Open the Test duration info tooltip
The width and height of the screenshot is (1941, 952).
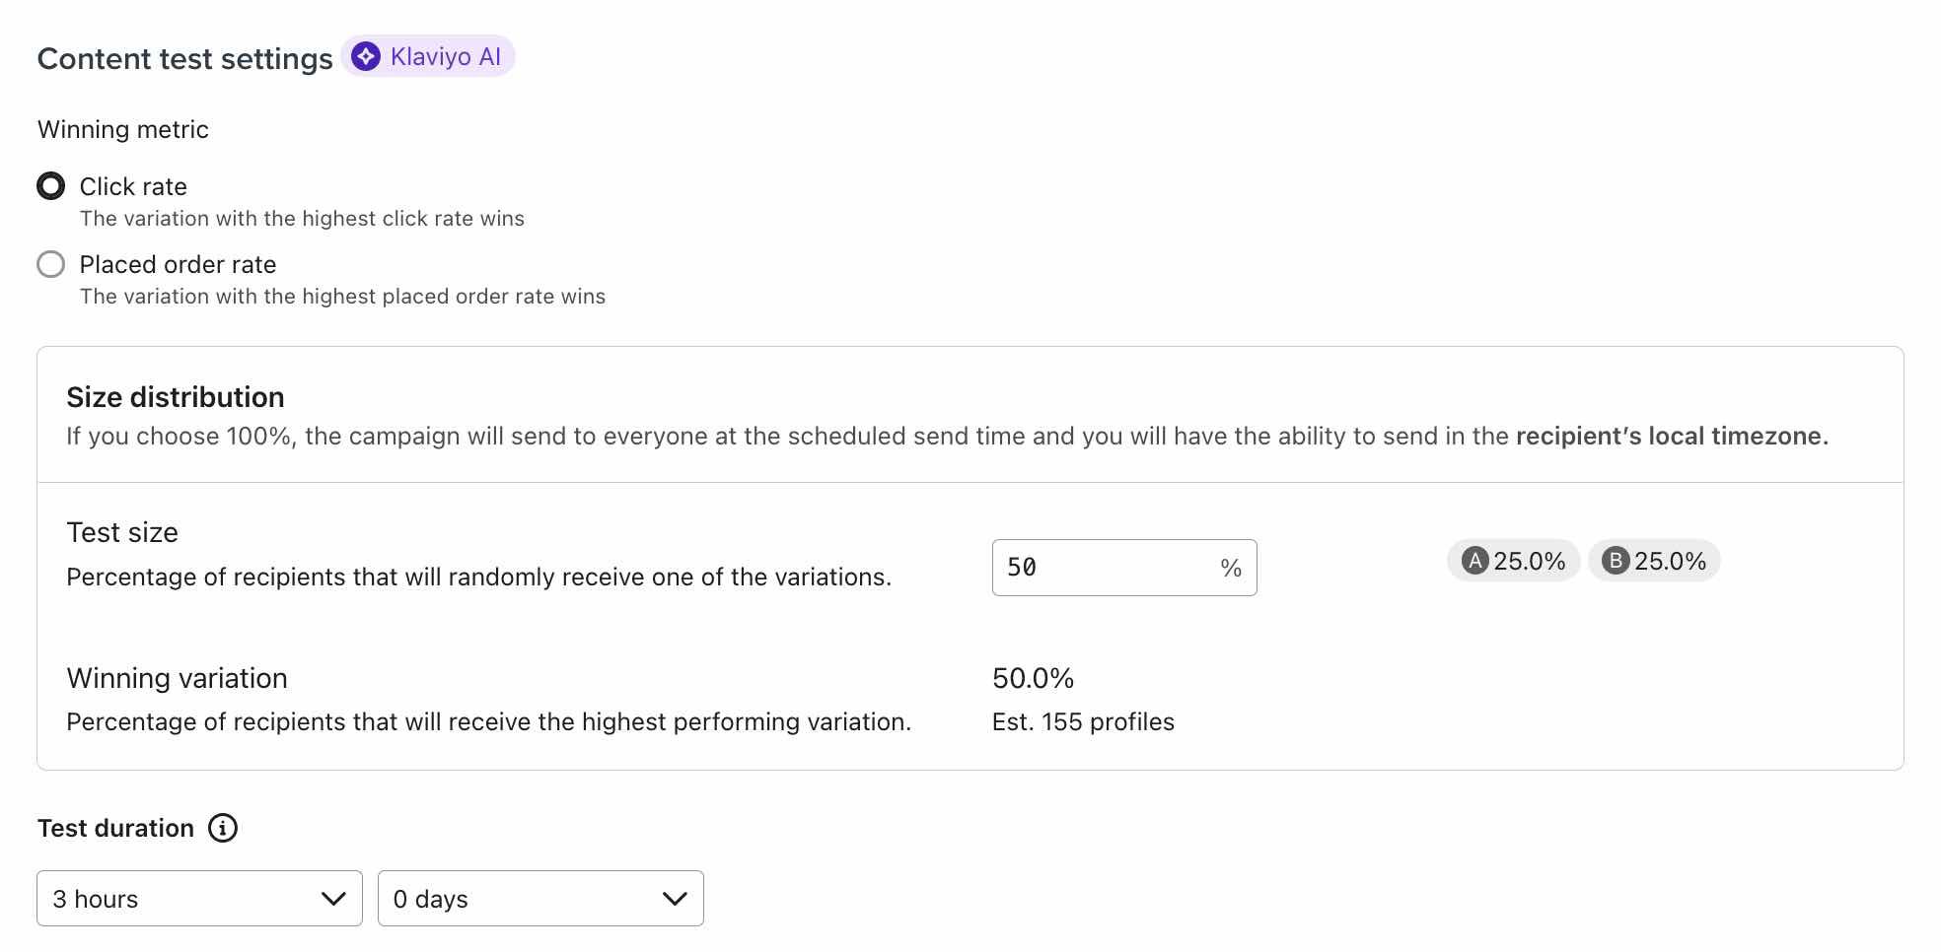click(x=224, y=828)
